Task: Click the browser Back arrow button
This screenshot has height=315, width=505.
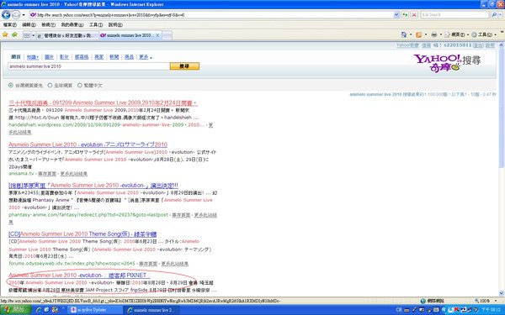Action: tap(6, 14)
